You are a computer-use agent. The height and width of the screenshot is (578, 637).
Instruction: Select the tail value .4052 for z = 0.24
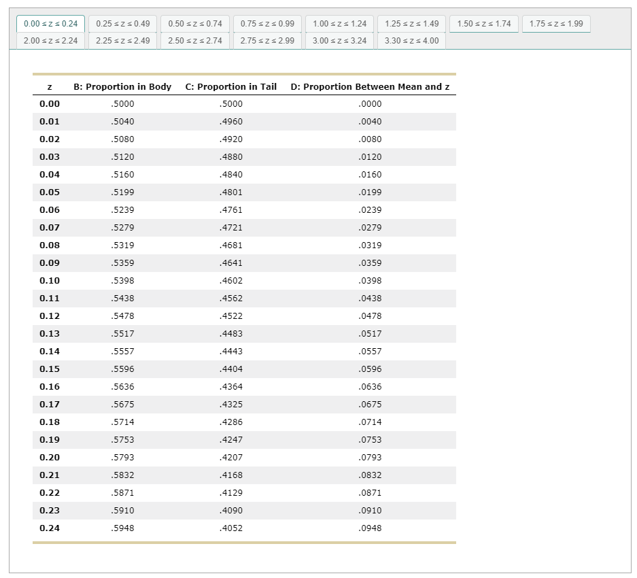coord(231,528)
